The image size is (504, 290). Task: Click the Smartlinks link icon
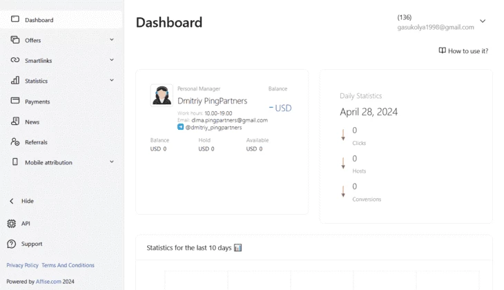pyautogui.click(x=15, y=60)
